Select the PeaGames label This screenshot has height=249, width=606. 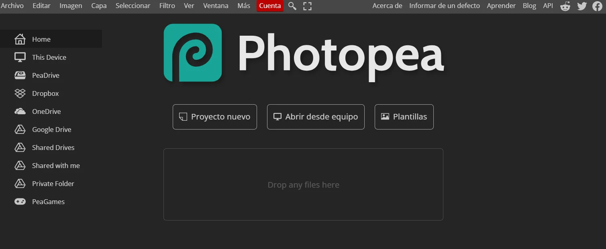[48, 202]
